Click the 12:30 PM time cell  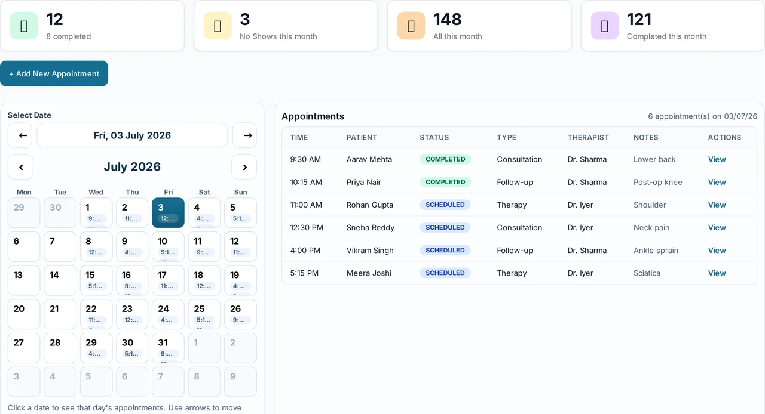point(307,227)
